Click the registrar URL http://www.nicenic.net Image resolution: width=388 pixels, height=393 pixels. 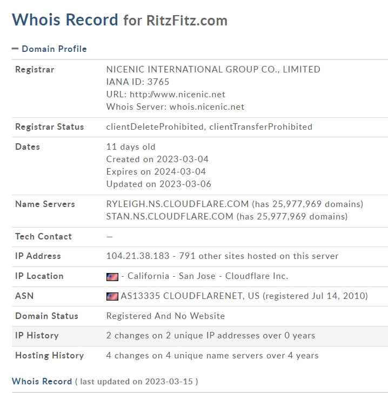coord(177,95)
